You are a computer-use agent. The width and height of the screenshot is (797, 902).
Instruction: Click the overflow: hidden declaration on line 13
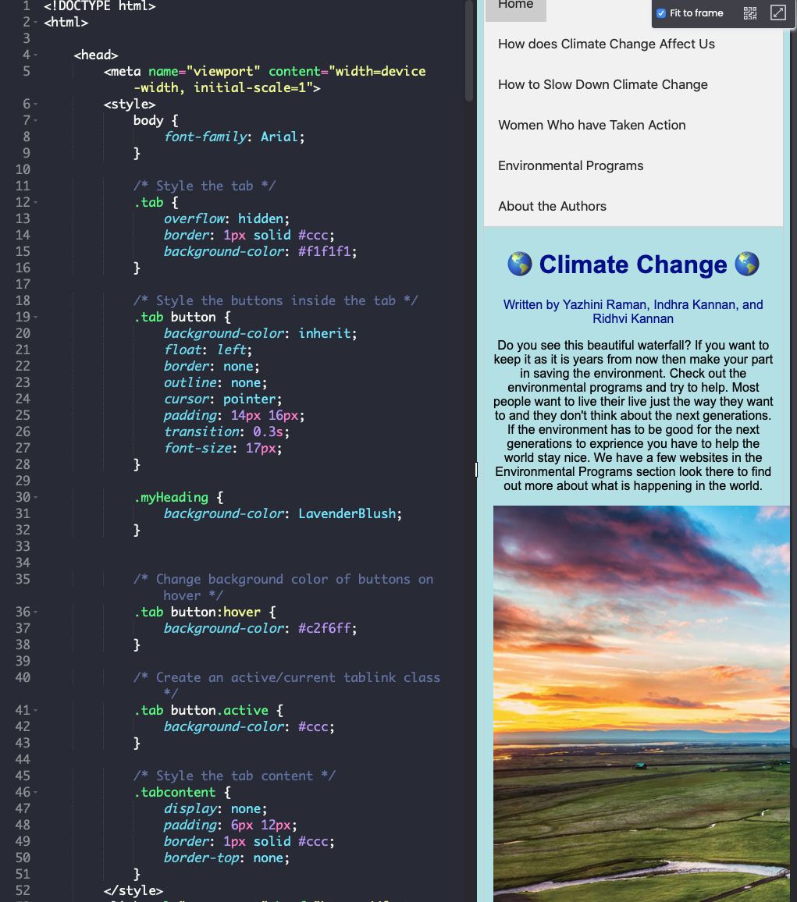226,219
